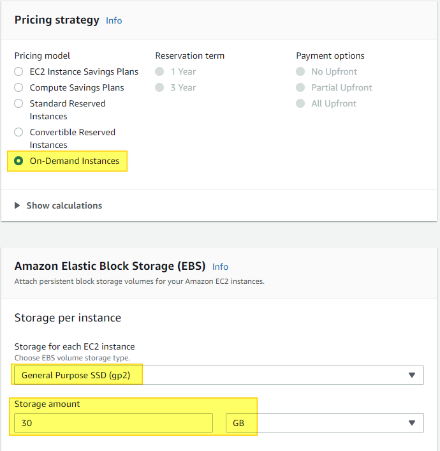This screenshot has height=451, width=440.
Task: Click the Storage amount field showing 30
Action: 114,423
